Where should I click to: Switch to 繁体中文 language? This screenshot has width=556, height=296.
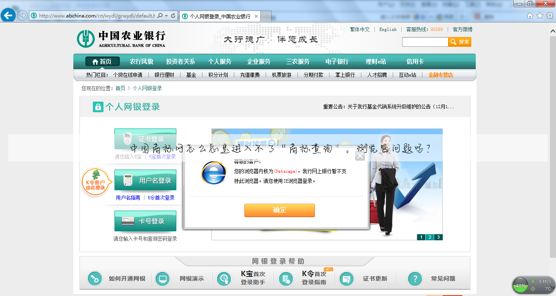tap(360, 29)
